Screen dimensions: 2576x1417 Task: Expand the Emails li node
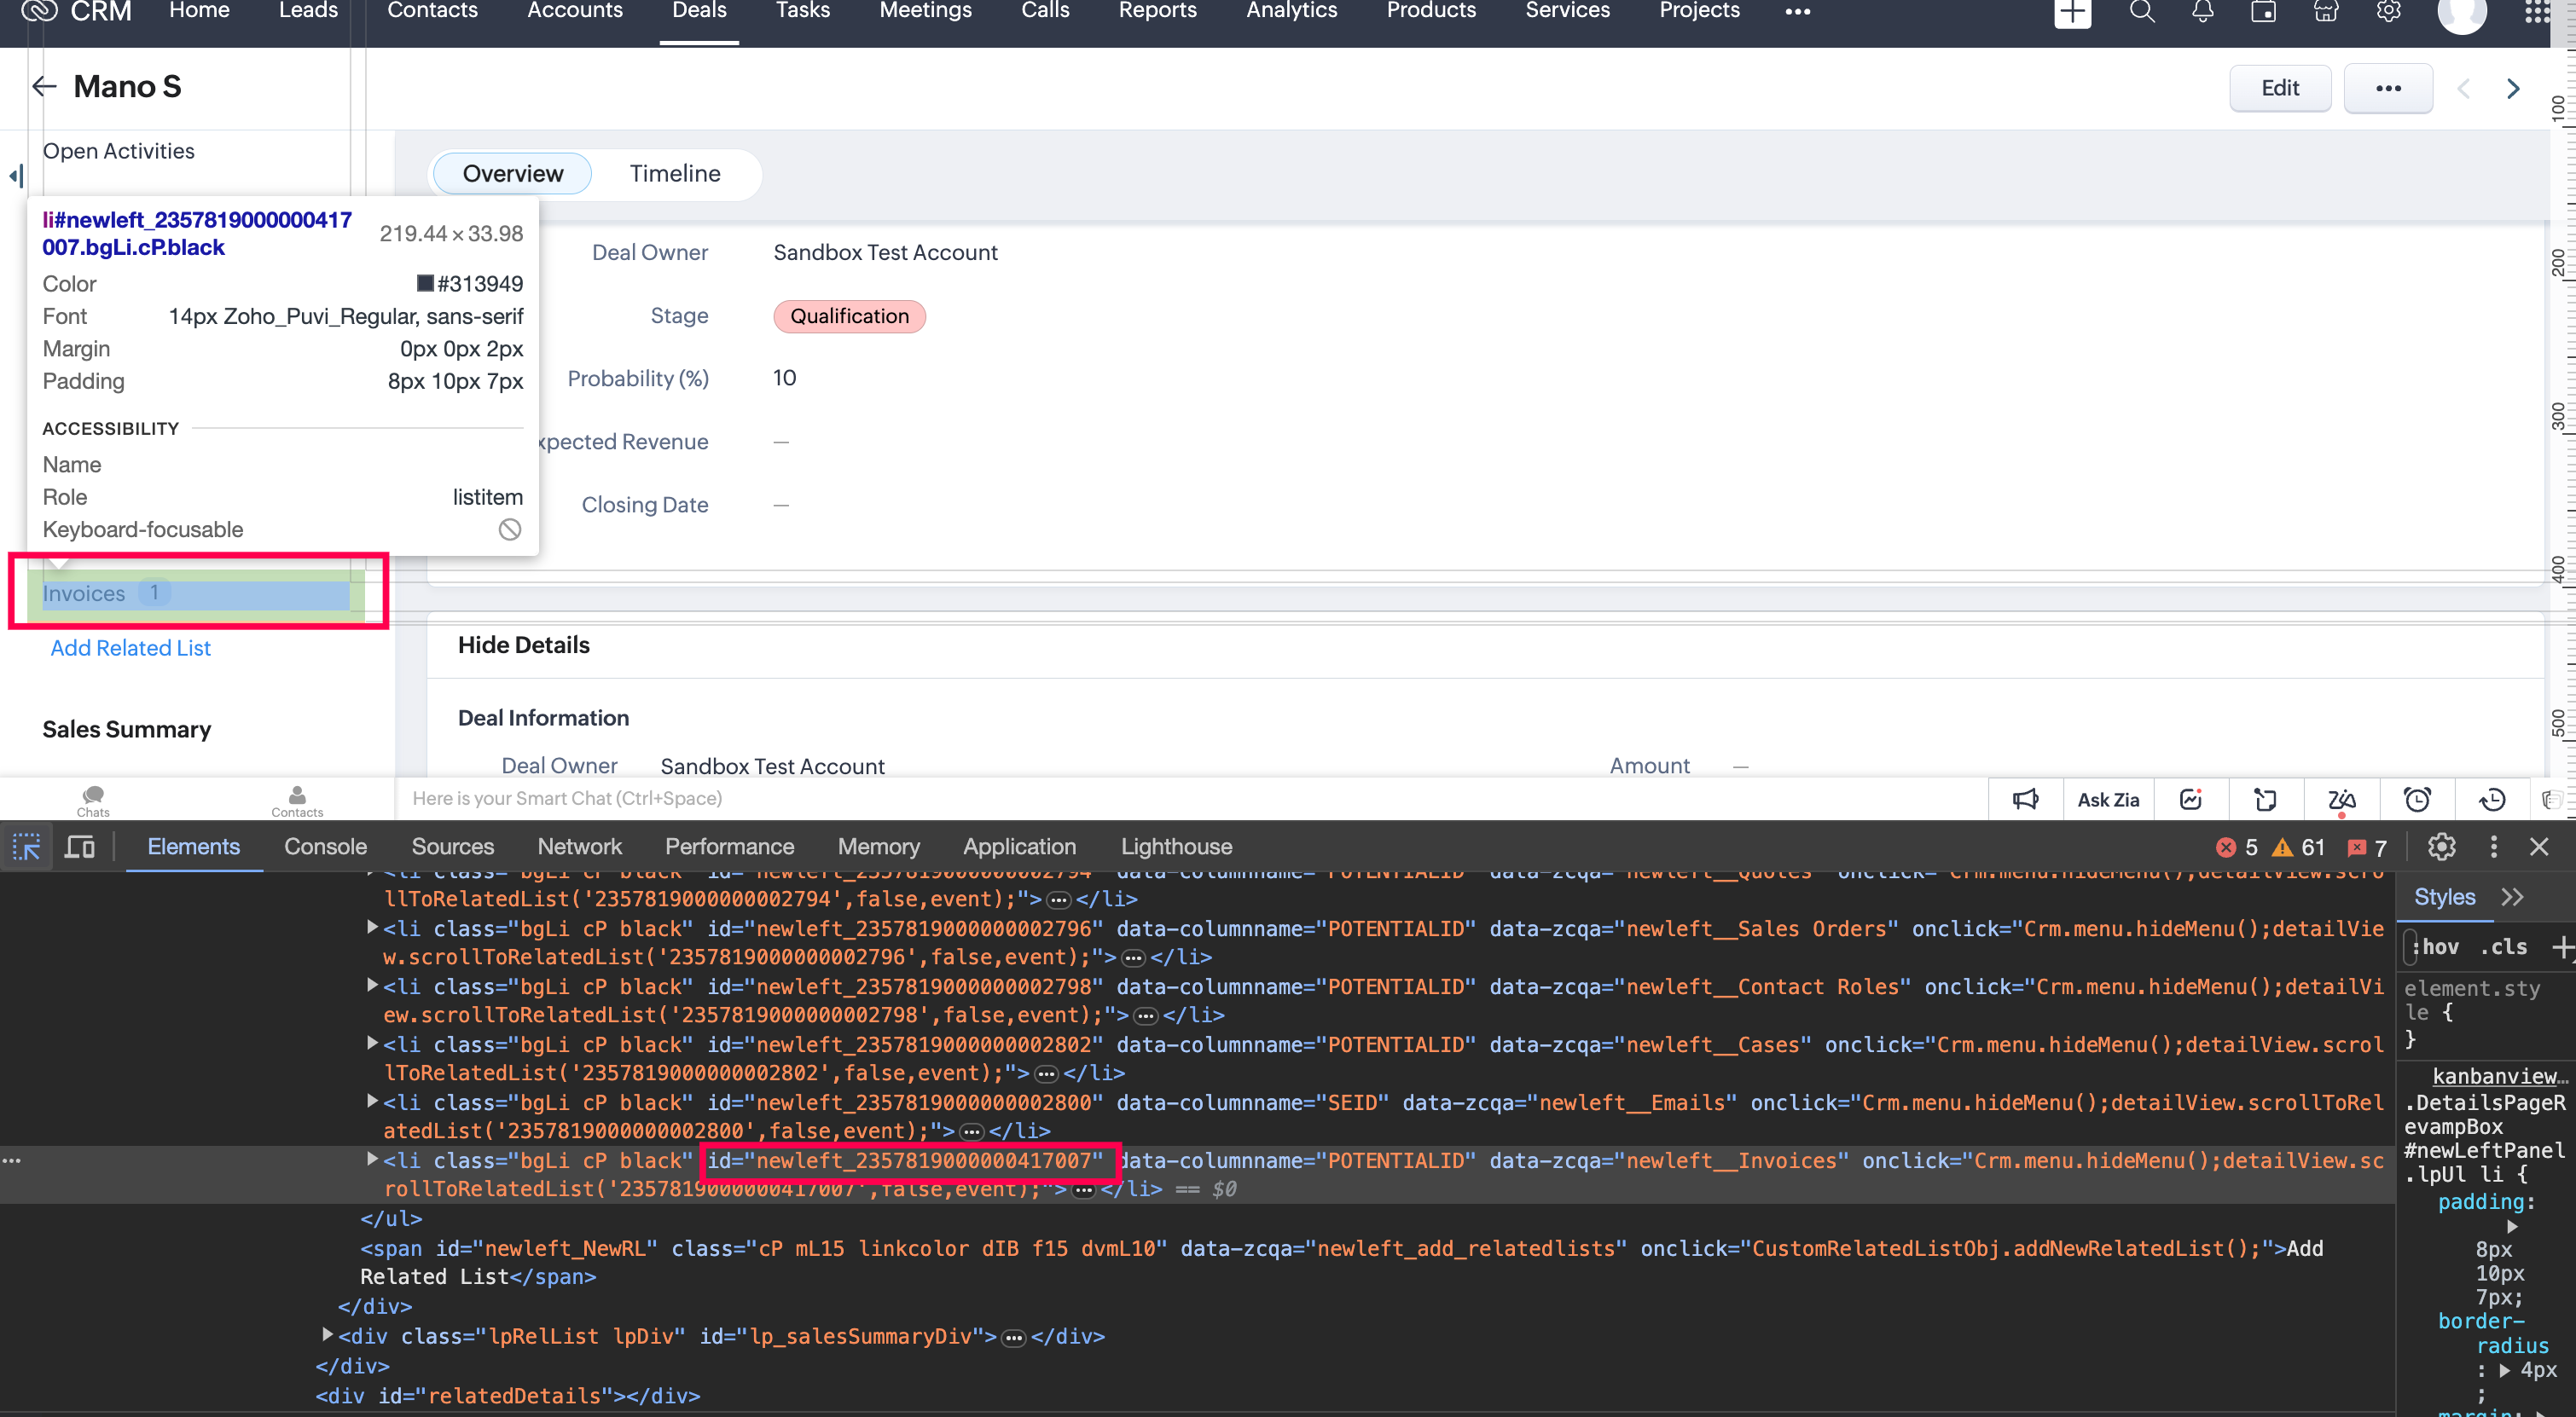372,1102
